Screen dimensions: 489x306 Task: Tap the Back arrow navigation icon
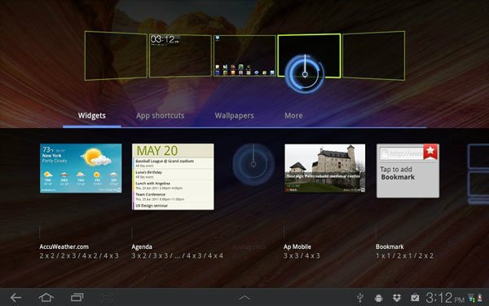click(x=15, y=298)
